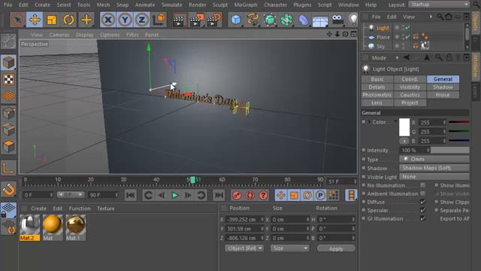Adjust the Intensity slider
This screenshot has height=271, width=481.
[449, 151]
